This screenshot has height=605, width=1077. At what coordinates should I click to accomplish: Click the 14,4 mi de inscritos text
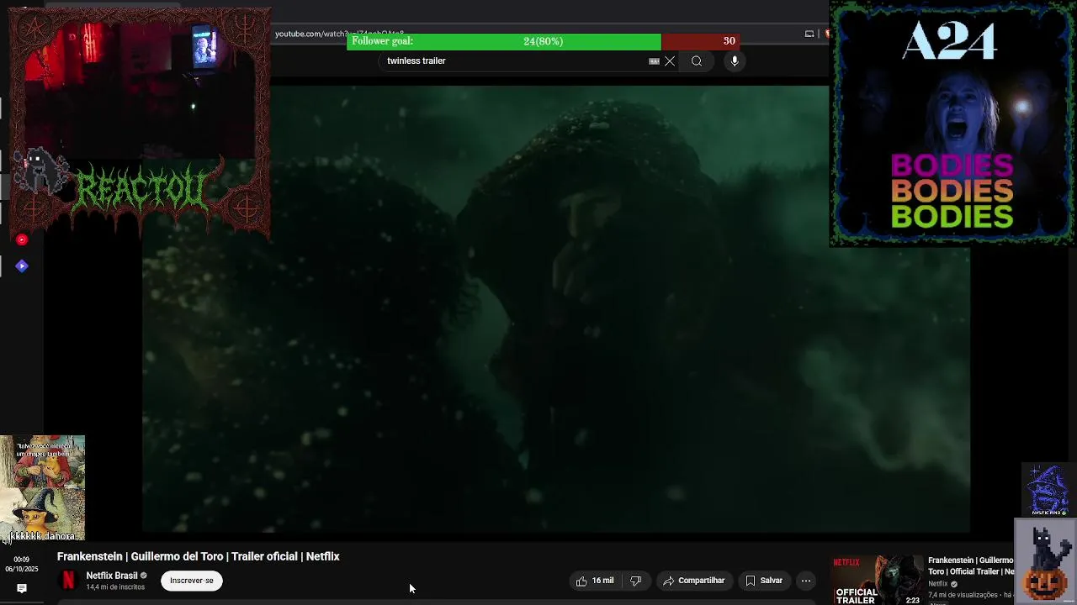115,587
